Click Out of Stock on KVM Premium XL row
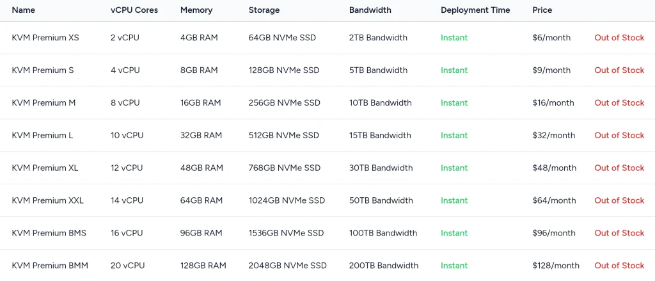The image size is (655, 281). [x=619, y=168]
